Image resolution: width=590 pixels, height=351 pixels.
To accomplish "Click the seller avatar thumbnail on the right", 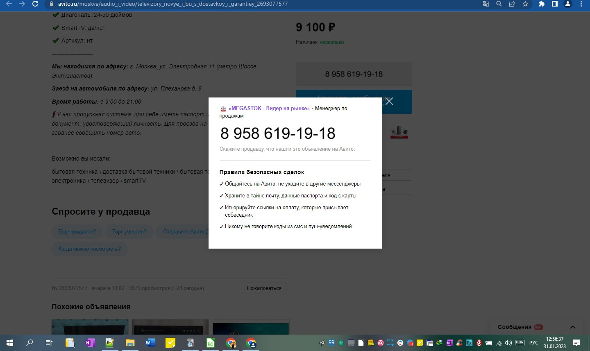I will tap(399, 132).
